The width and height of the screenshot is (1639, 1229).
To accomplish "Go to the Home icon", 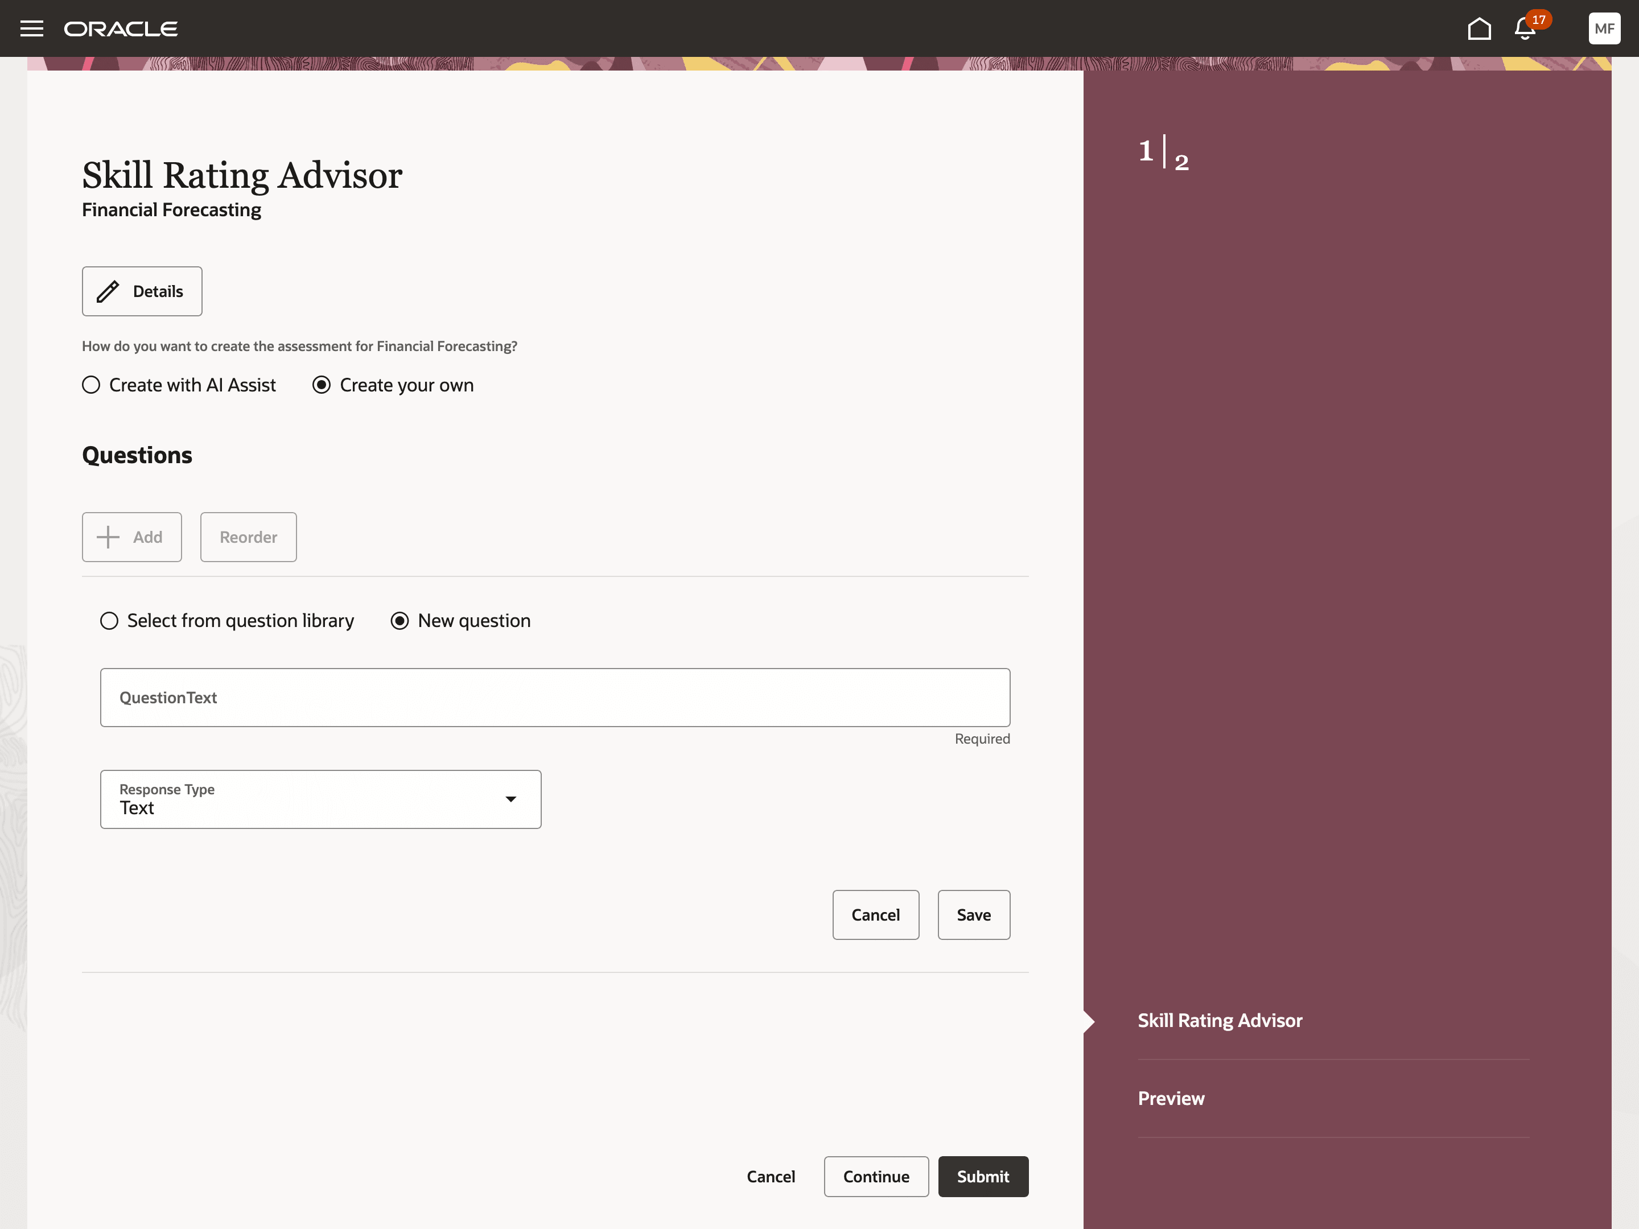I will click(x=1479, y=29).
